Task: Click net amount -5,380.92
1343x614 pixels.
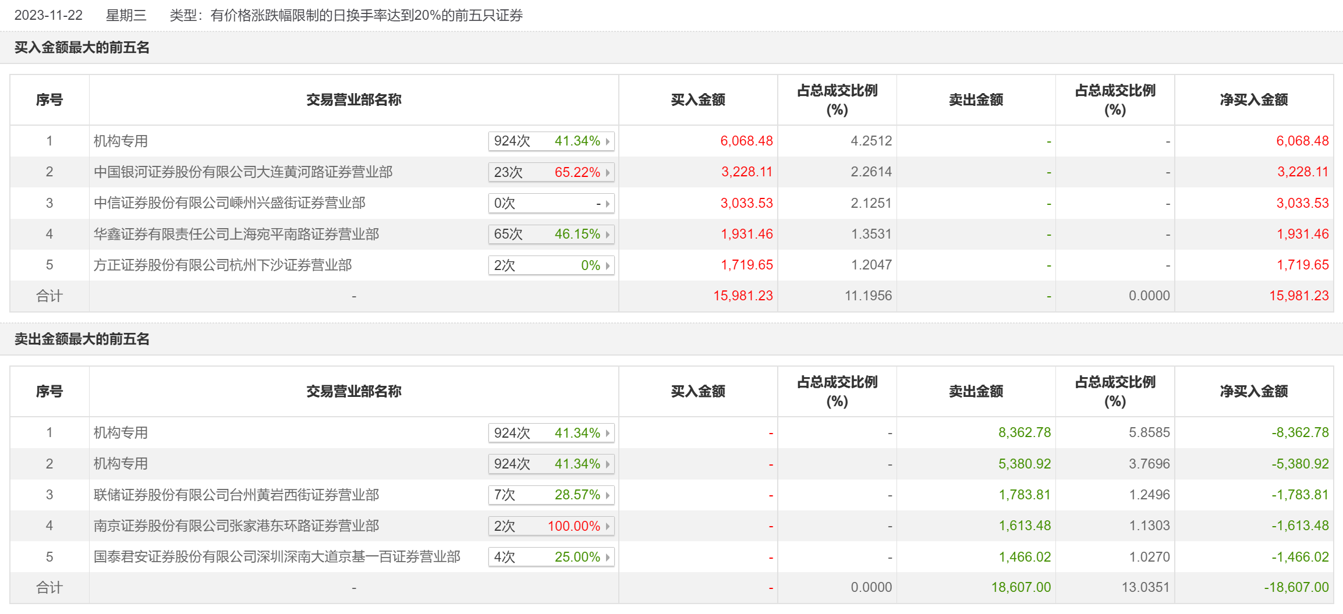Action: click(x=1301, y=464)
